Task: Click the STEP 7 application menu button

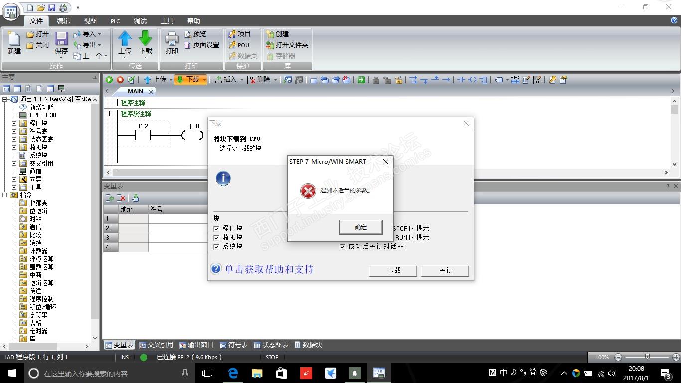Action: click(11, 11)
